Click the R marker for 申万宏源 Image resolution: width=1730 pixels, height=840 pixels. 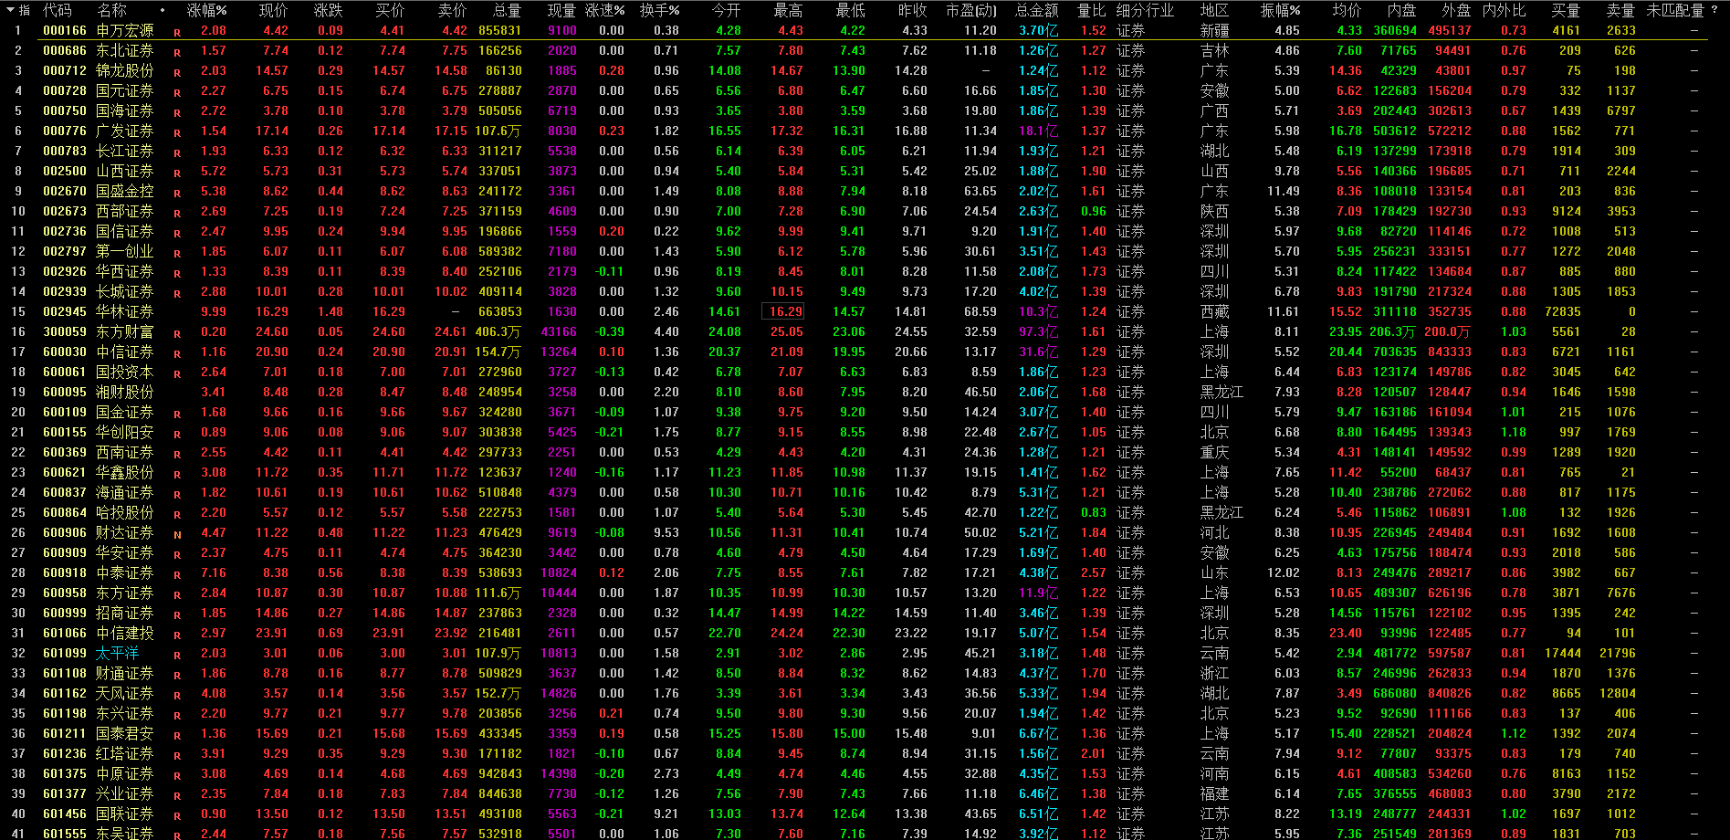177,32
